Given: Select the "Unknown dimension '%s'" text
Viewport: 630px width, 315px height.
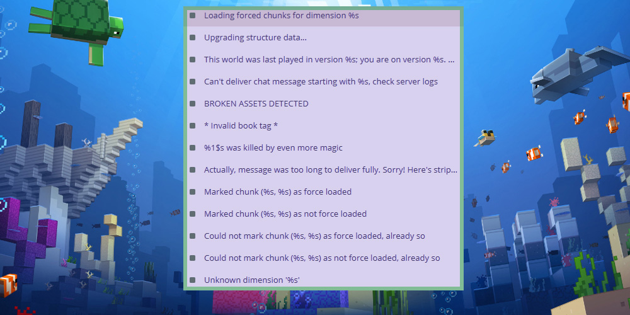Looking at the screenshot, I should [249, 280].
